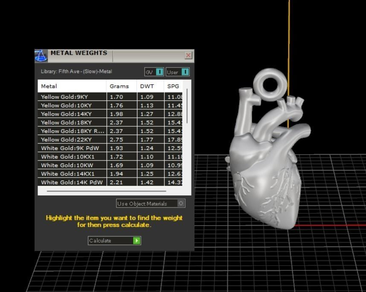Click the 1.98 grams cell
The height and width of the screenshot is (292, 366).
[x=122, y=114]
